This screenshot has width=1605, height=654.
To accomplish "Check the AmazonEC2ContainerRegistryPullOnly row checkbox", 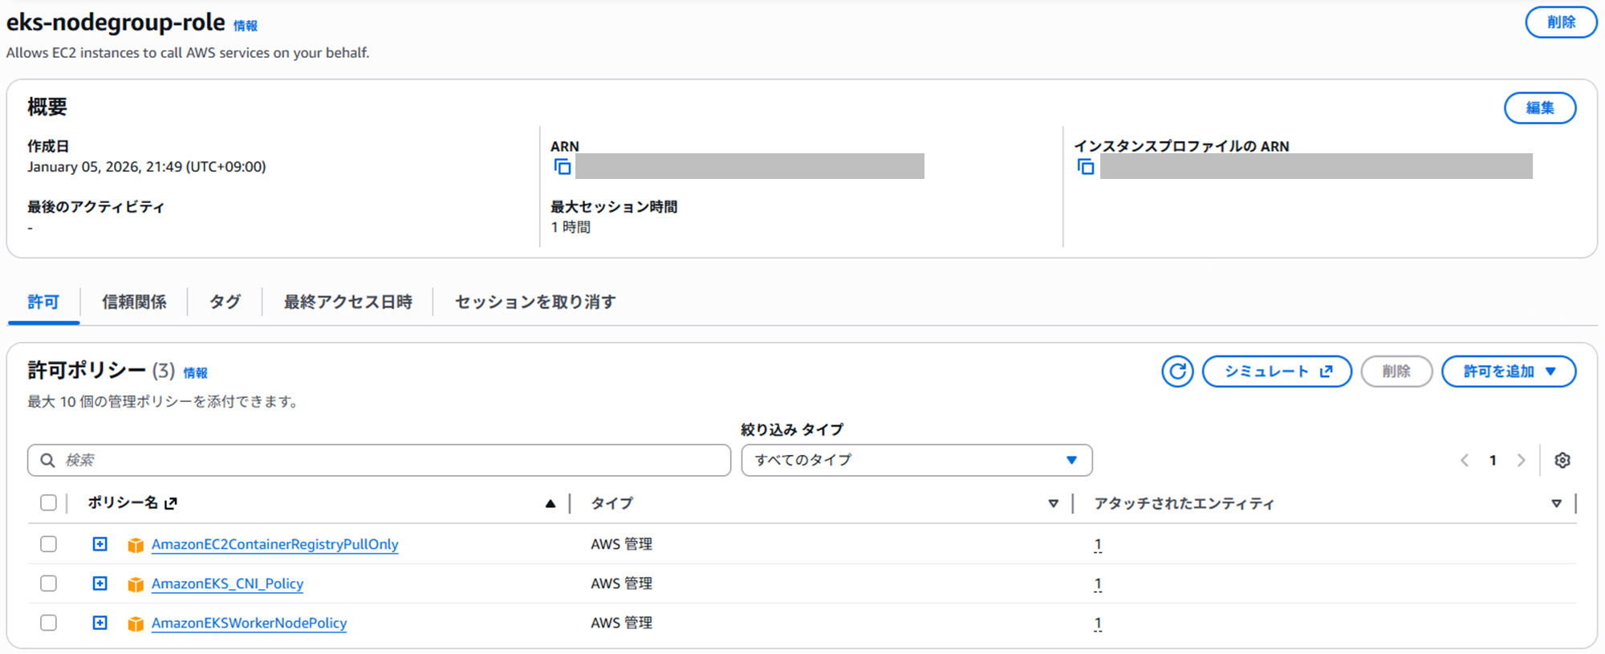I will 48,544.
